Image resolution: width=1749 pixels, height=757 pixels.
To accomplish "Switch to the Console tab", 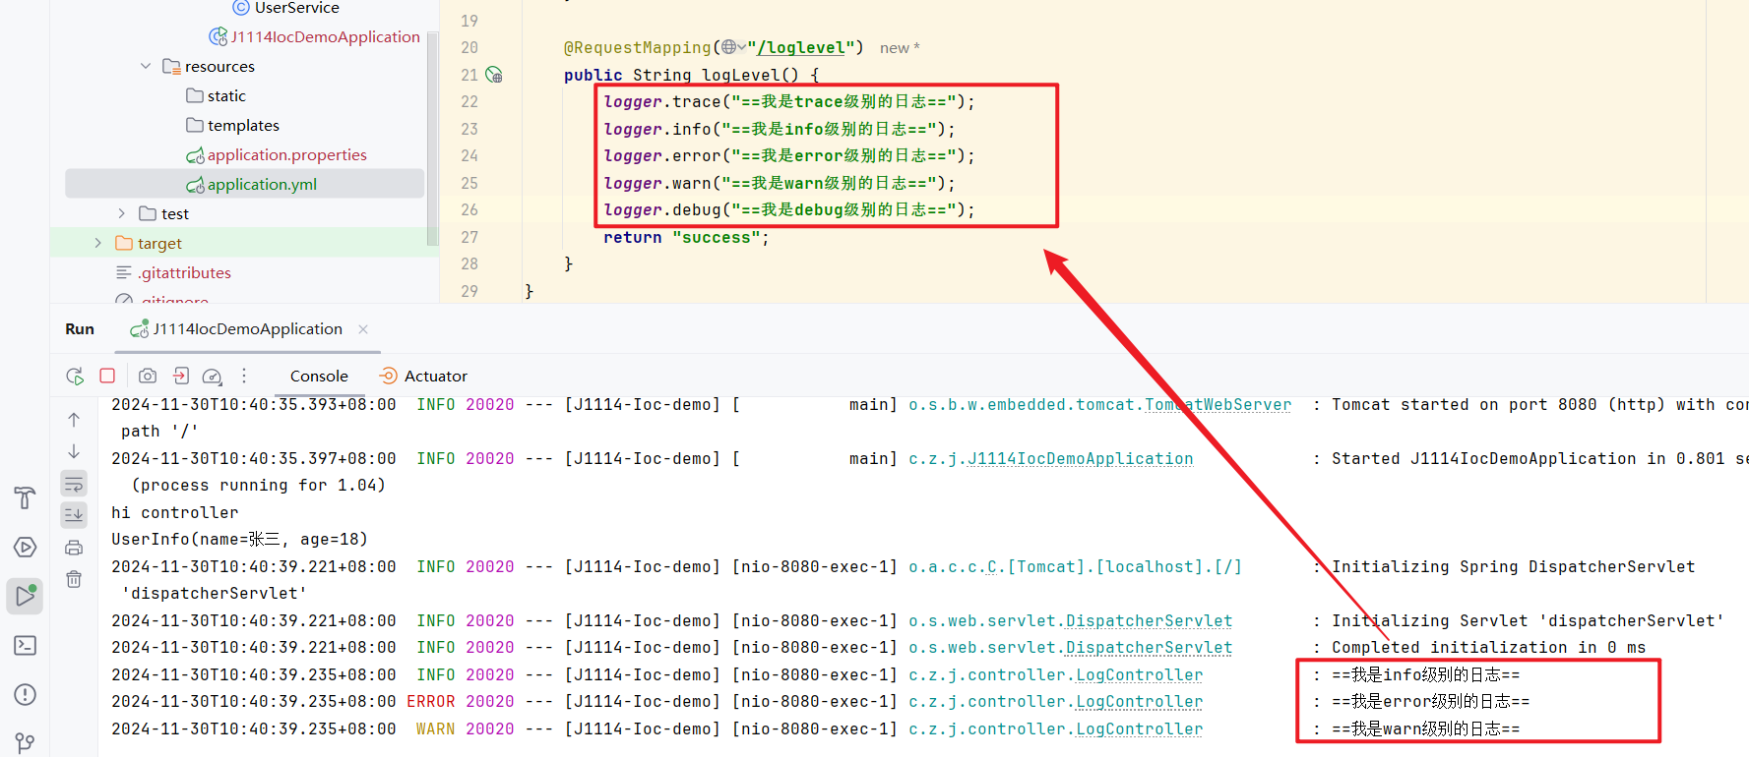I will click(x=319, y=376).
